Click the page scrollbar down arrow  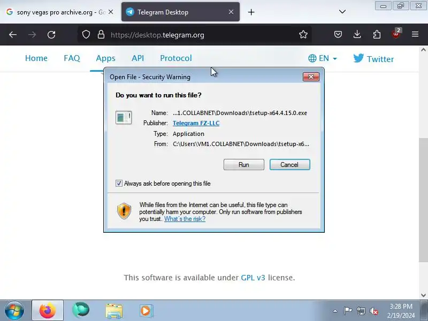click(x=423, y=295)
